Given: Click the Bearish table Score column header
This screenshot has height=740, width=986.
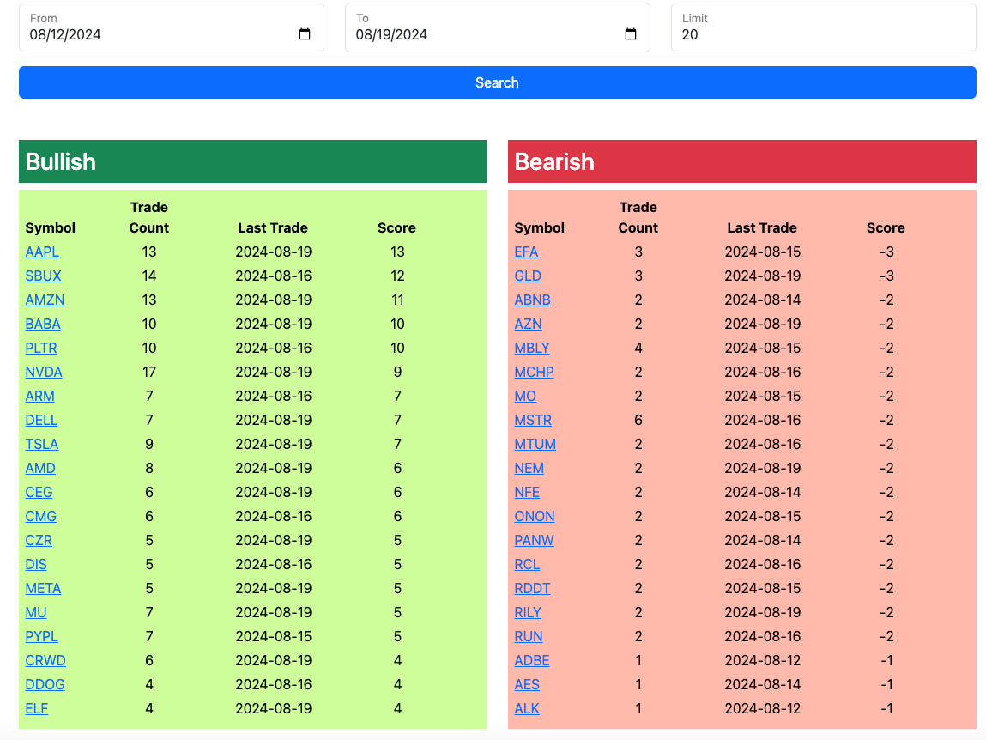Looking at the screenshot, I should pos(886,227).
